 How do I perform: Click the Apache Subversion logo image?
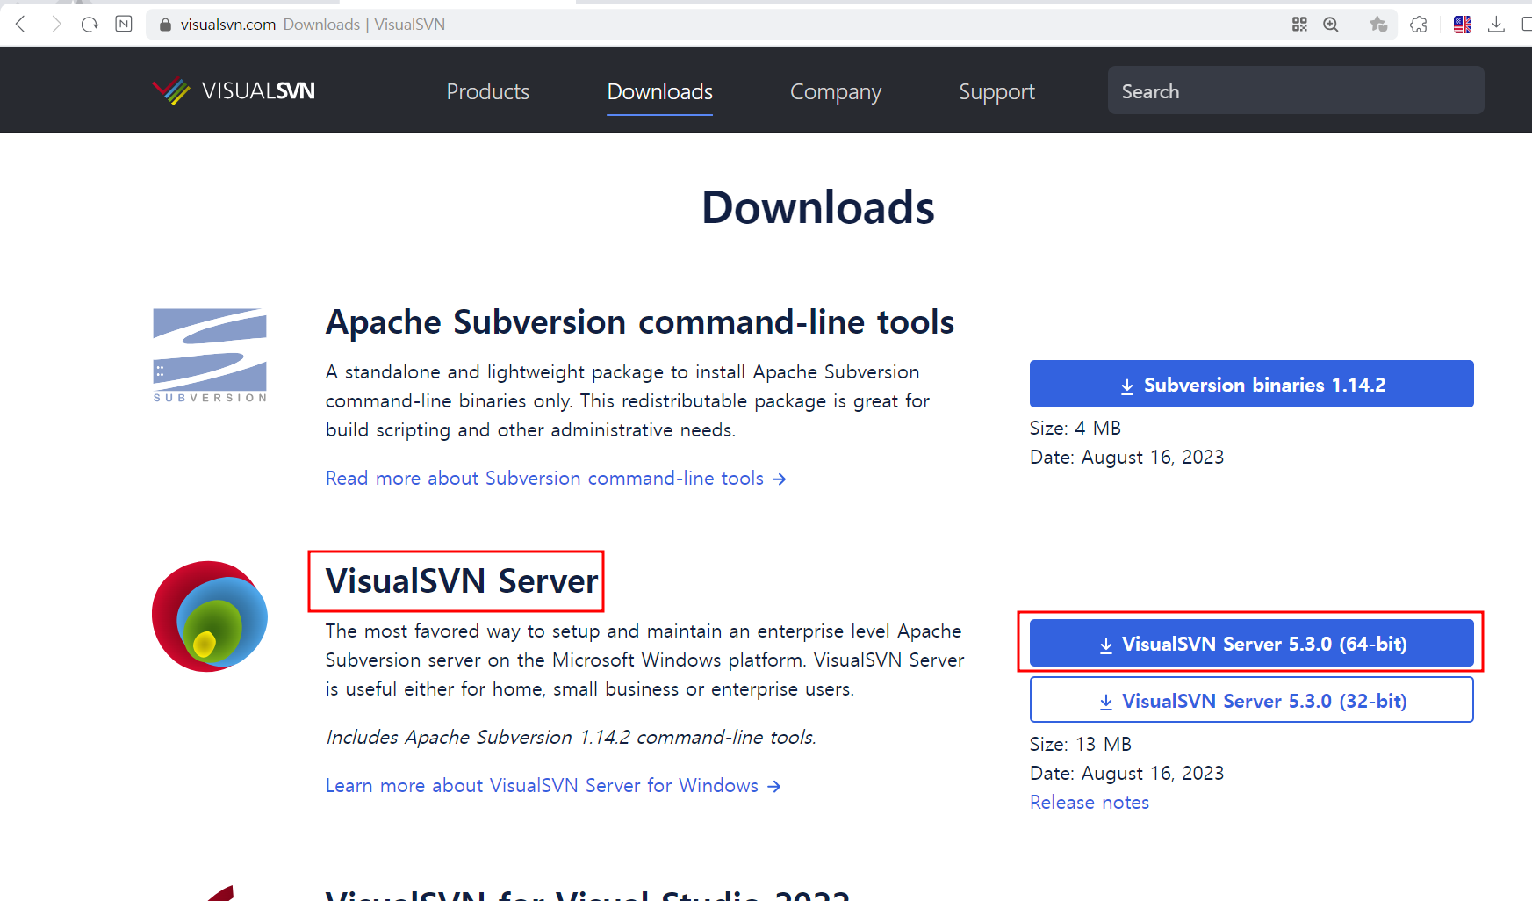tap(210, 356)
